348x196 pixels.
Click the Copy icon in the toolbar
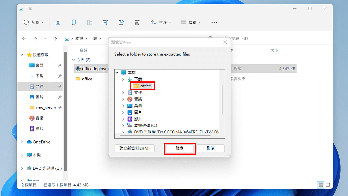point(74,22)
